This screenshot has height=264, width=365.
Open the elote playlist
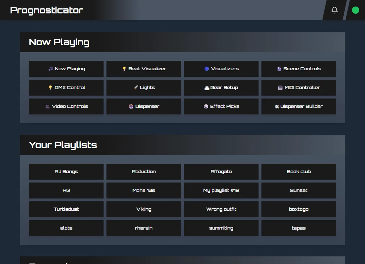66,228
